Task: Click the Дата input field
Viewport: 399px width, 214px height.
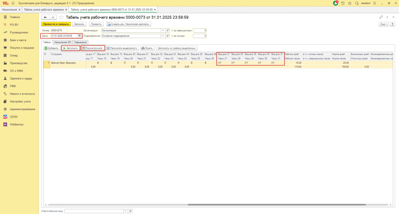Action: (x=64, y=36)
